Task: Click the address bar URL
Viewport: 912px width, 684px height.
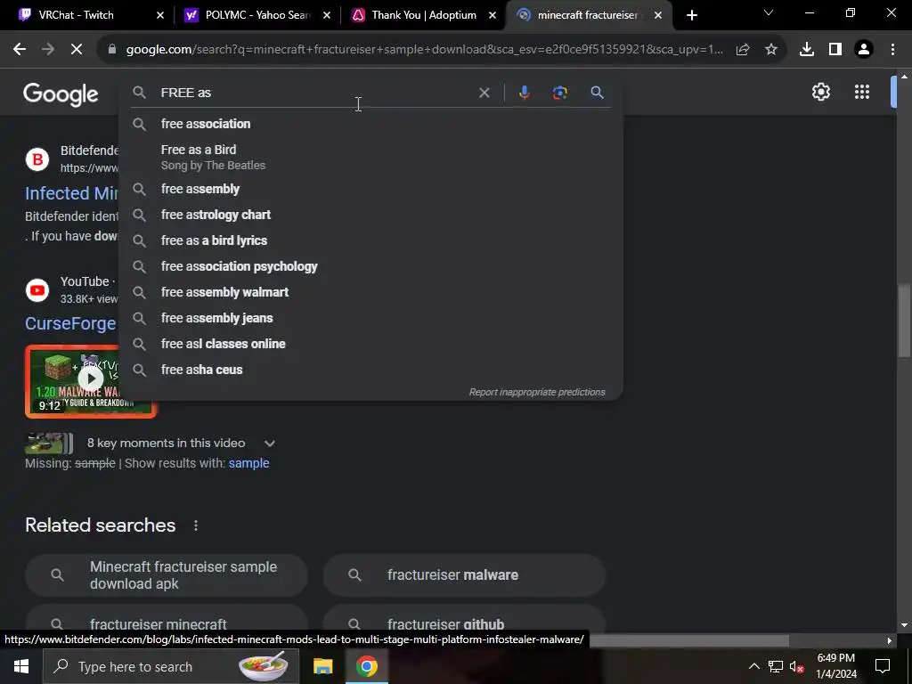Action: (x=425, y=50)
